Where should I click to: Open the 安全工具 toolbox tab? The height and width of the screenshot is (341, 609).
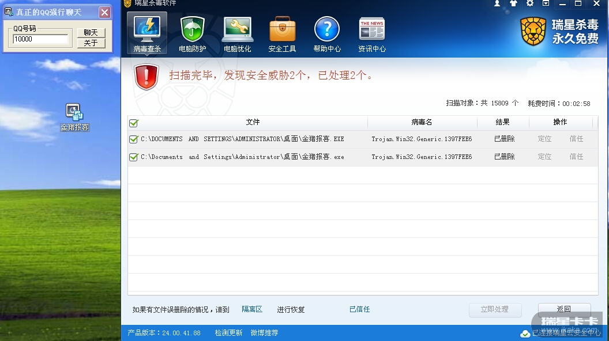pos(283,34)
